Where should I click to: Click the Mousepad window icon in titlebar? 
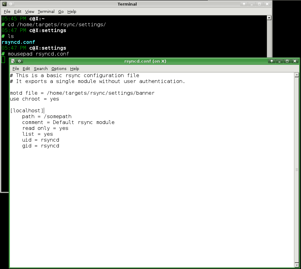point(13,61)
